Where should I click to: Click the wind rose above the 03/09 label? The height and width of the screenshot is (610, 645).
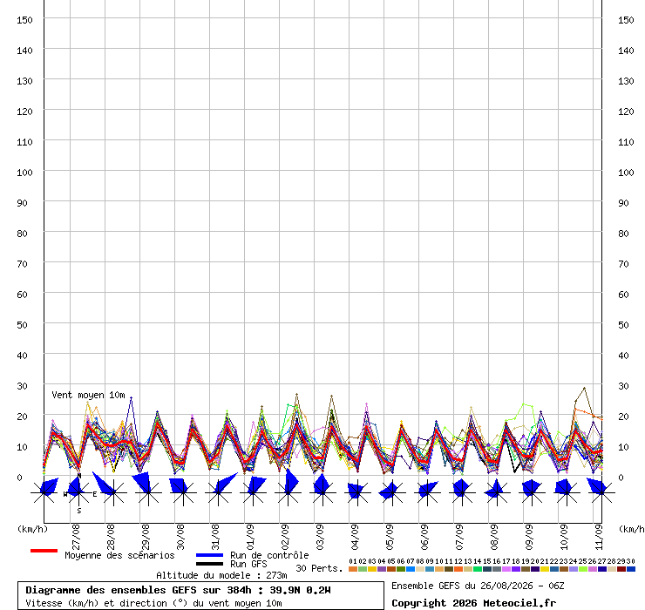[x=322, y=492]
